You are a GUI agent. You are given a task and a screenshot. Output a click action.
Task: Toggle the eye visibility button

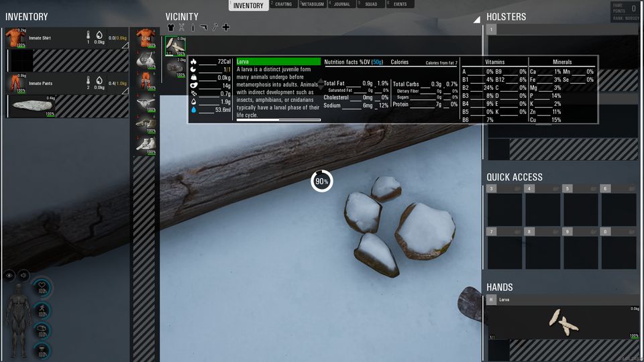pos(9,276)
